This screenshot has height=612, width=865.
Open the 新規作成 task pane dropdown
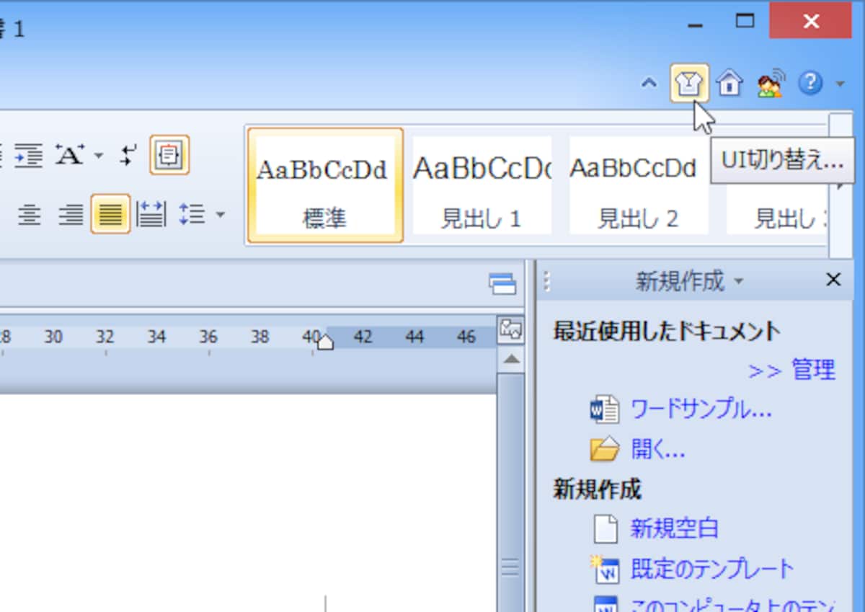[x=737, y=282]
